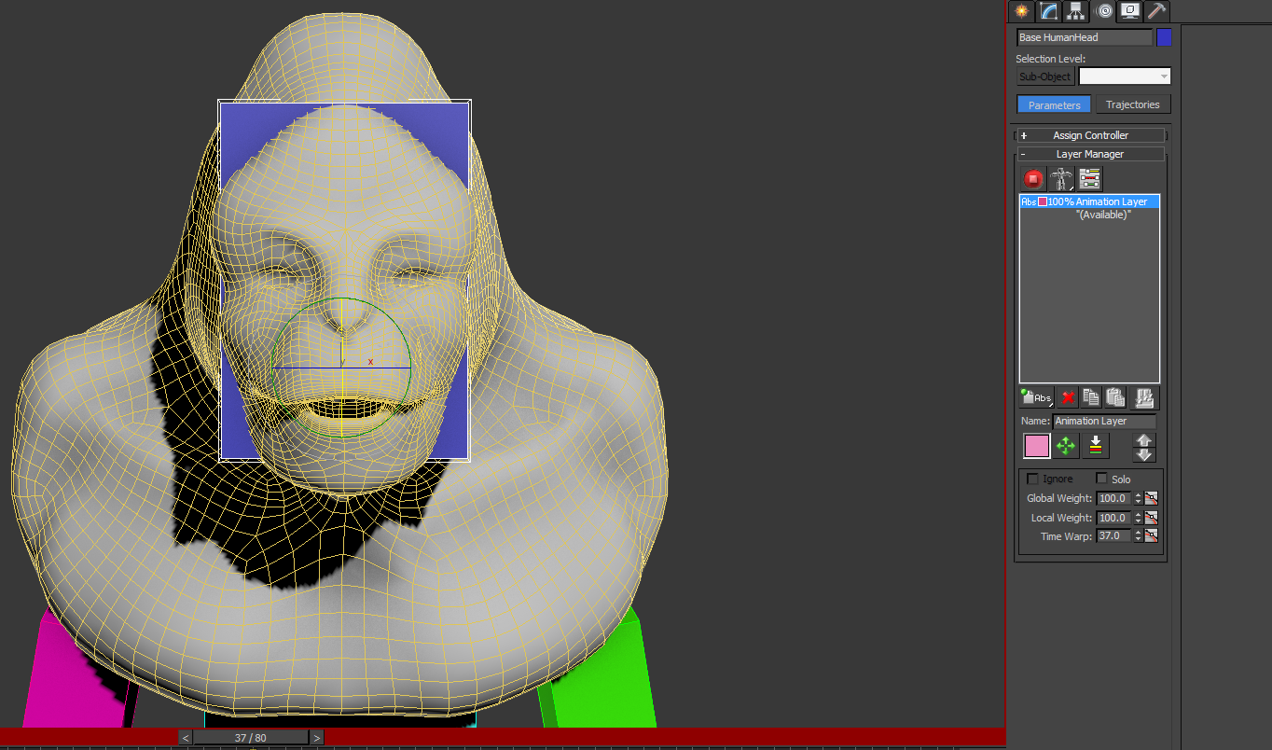Copy the selected animation layer
Viewport: 1272px width, 750px height.
click(1091, 397)
